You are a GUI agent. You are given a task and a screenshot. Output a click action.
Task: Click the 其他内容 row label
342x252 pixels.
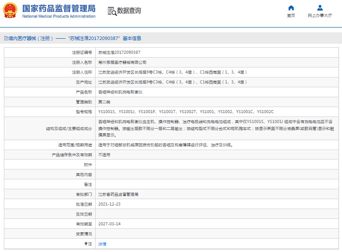84,175
